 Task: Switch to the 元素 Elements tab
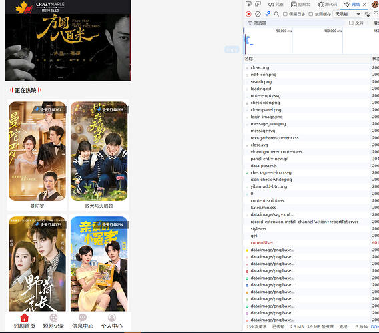[x=276, y=5]
